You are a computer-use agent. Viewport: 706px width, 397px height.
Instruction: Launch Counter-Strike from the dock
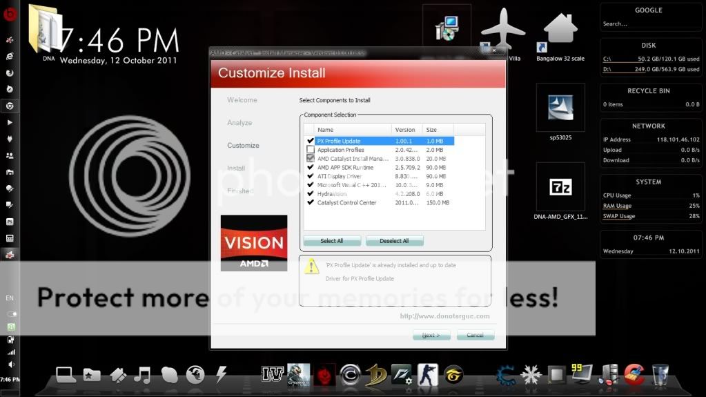(428, 374)
